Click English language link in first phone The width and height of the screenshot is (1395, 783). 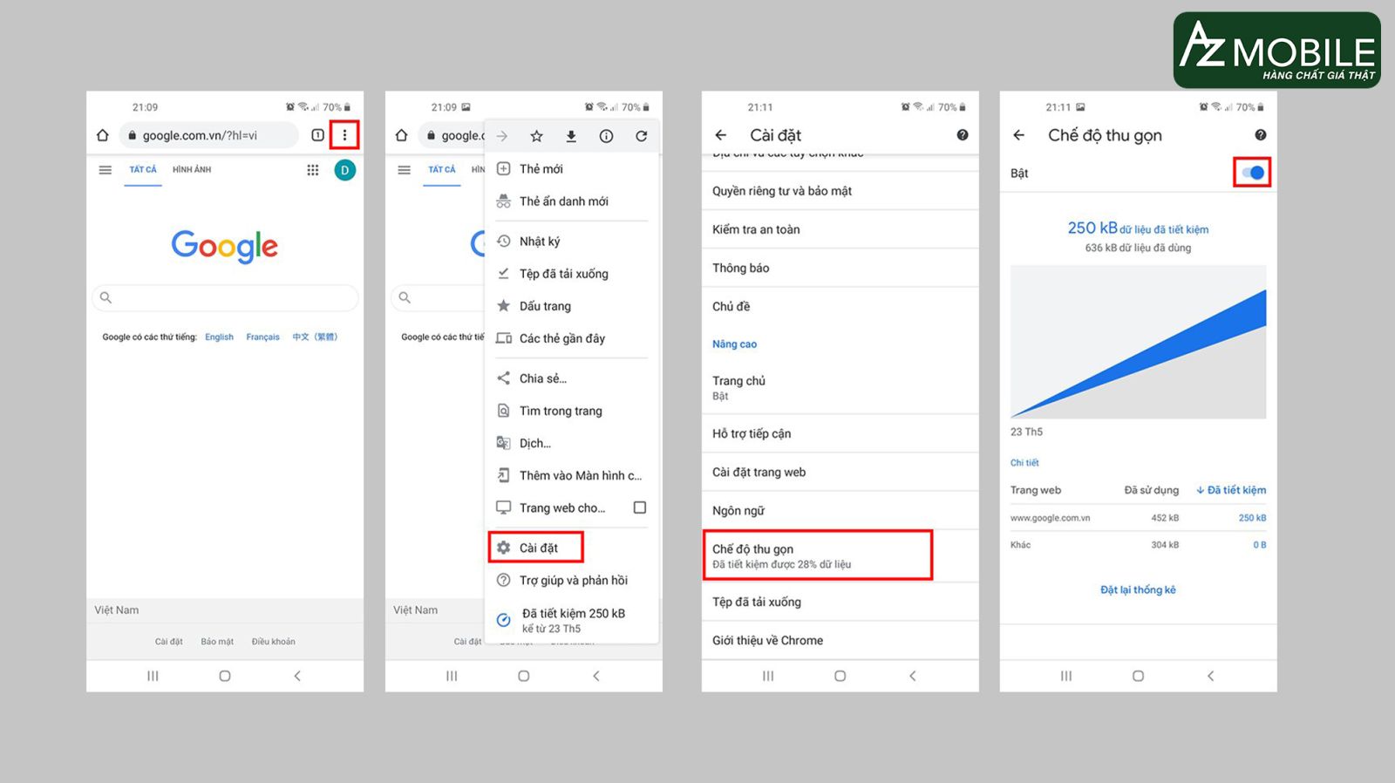219,337
